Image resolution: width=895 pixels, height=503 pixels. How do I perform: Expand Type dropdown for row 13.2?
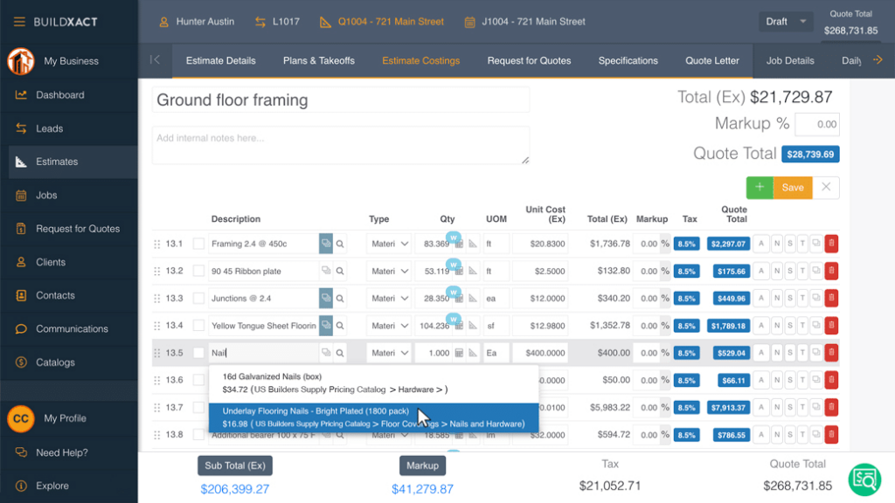(x=389, y=272)
